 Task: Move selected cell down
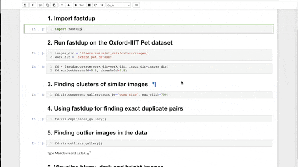69,5
